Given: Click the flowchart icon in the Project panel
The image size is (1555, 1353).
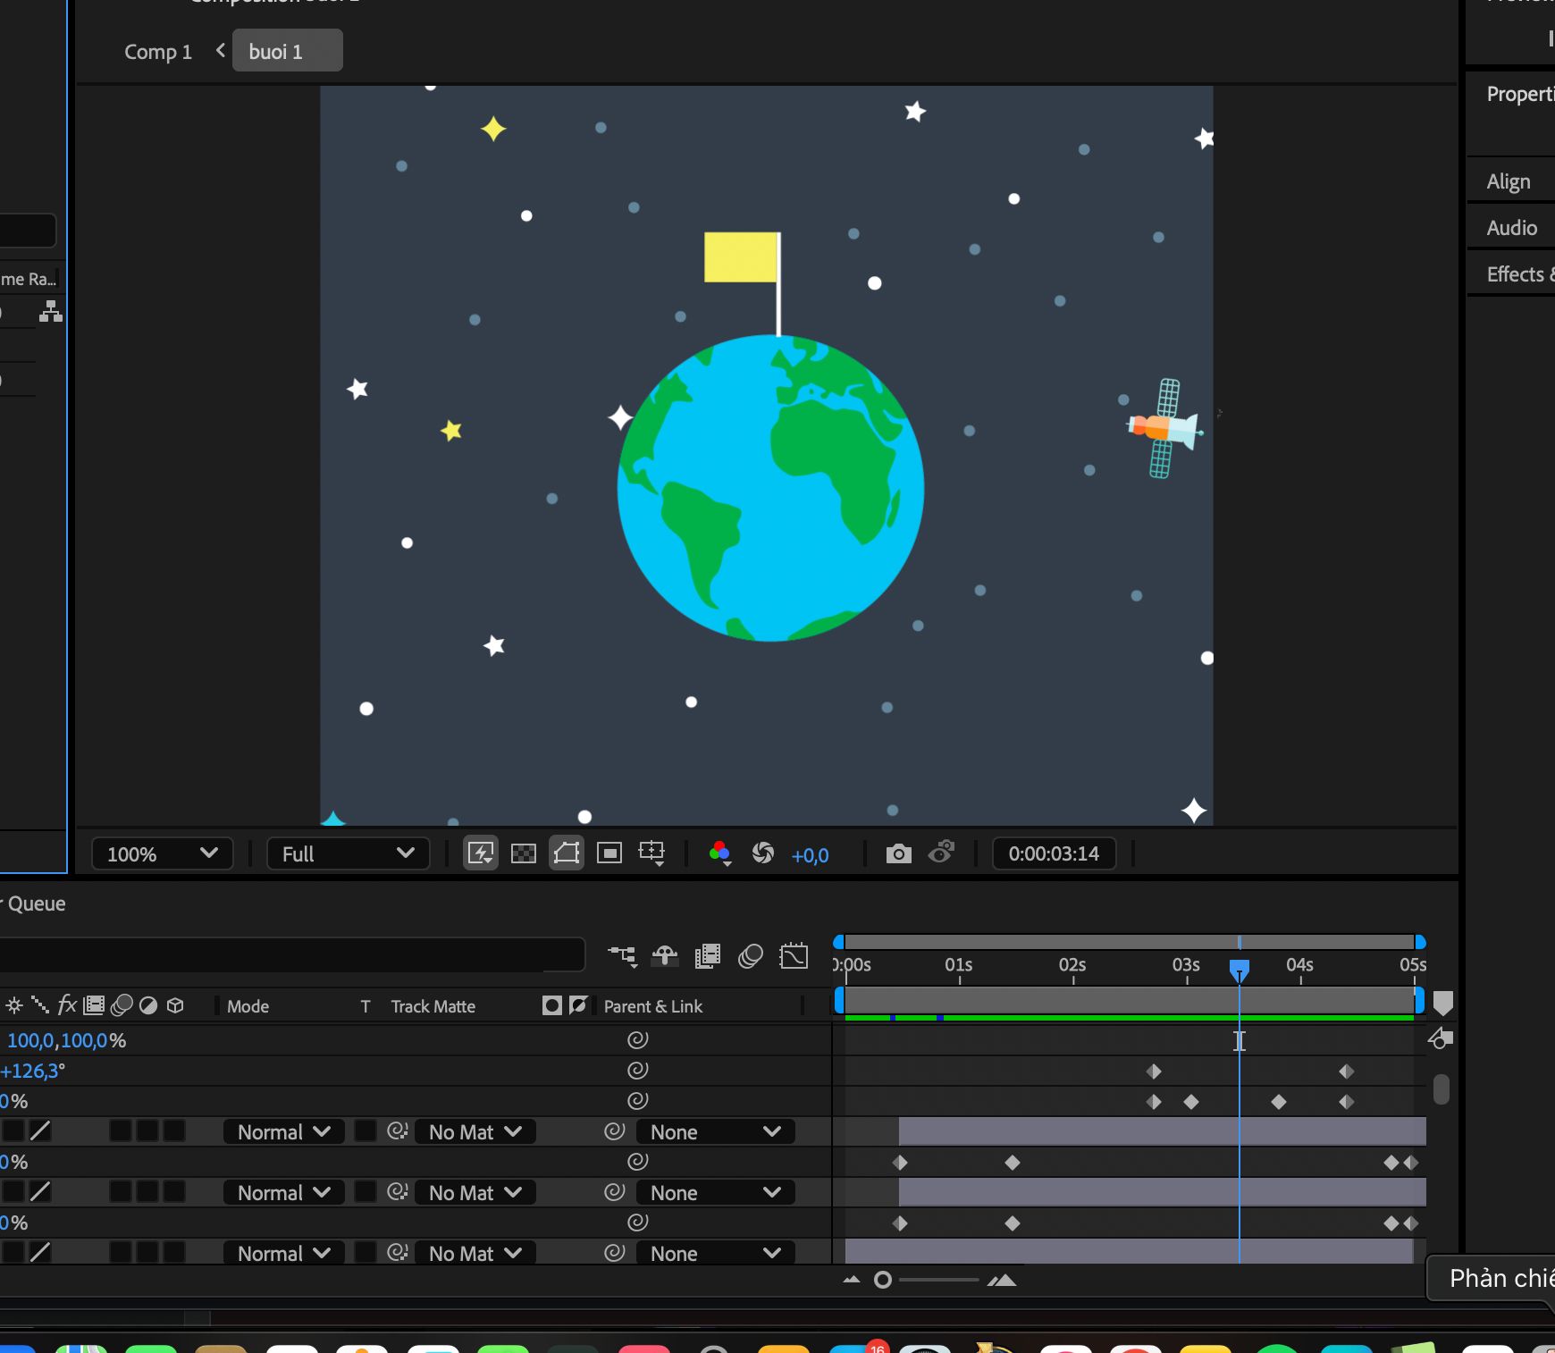Looking at the screenshot, I should click(x=51, y=311).
